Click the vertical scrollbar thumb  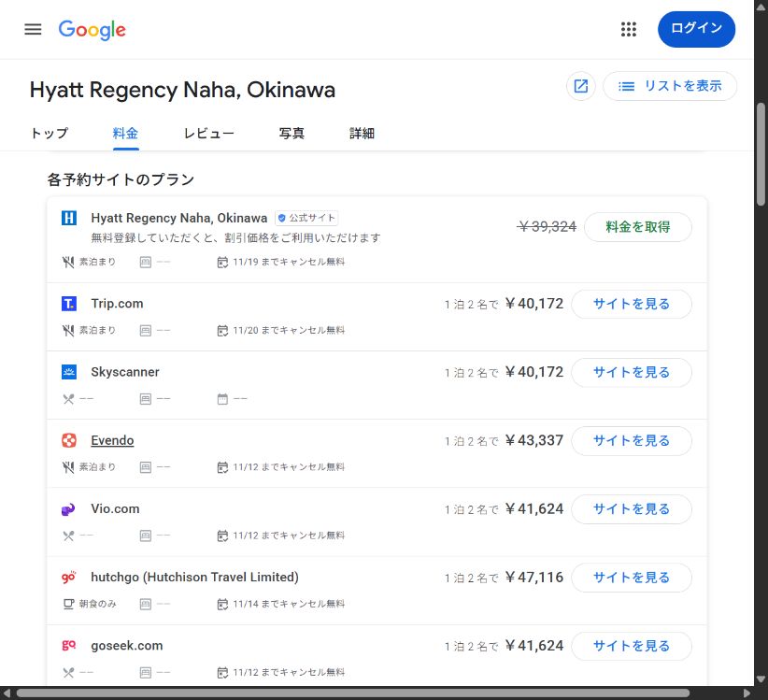(761, 154)
